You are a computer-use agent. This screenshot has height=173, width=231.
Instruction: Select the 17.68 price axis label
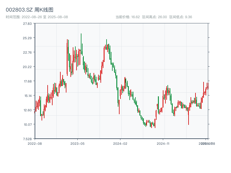[x=28, y=81]
